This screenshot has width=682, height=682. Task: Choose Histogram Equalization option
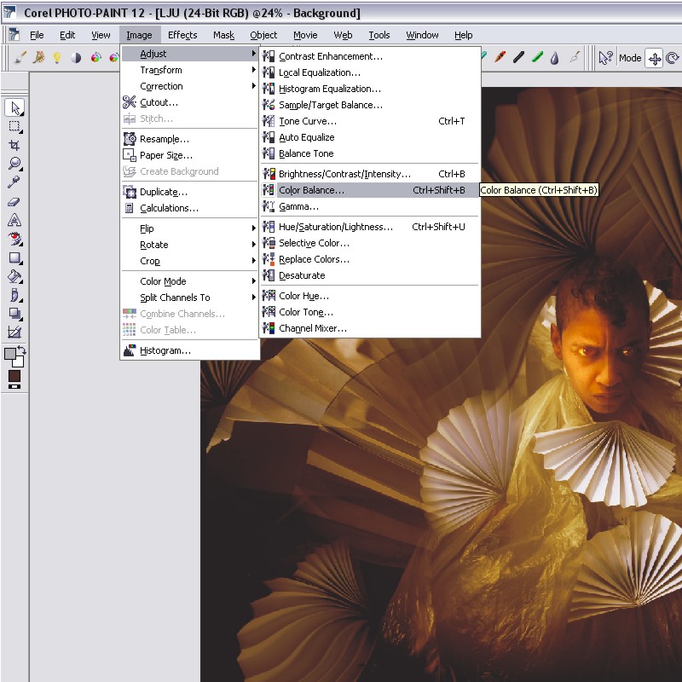[370, 89]
